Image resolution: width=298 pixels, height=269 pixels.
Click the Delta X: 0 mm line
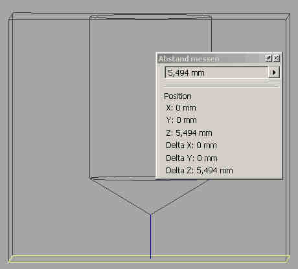191,145
